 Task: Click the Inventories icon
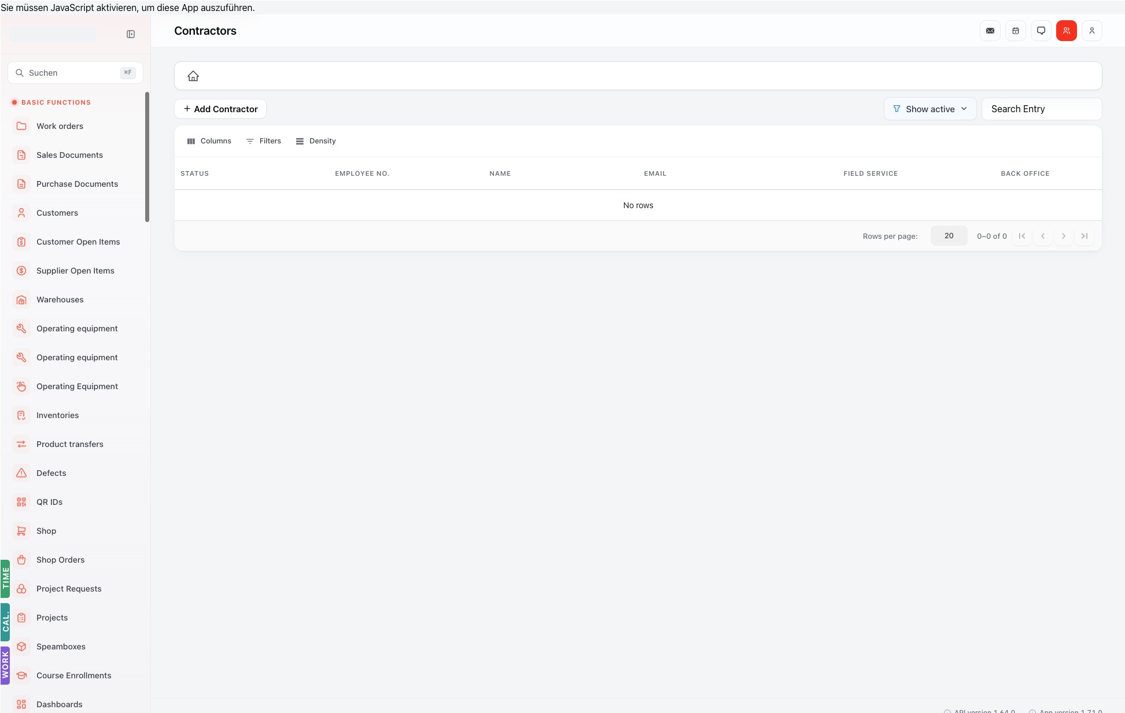[21, 415]
